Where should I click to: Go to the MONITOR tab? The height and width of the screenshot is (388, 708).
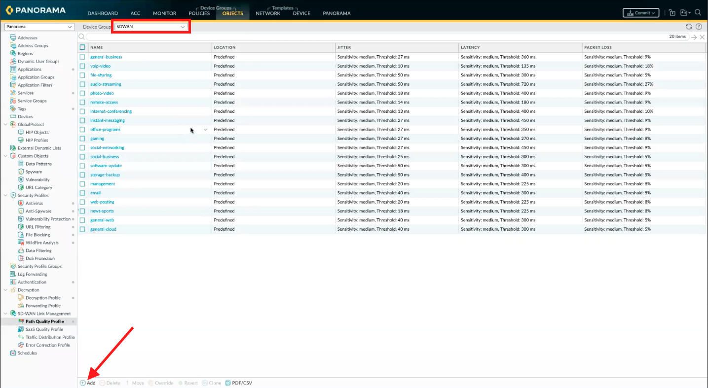click(x=165, y=13)
